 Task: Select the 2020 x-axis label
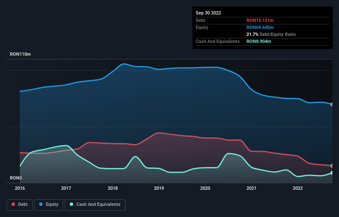click(x=205, y=188)
